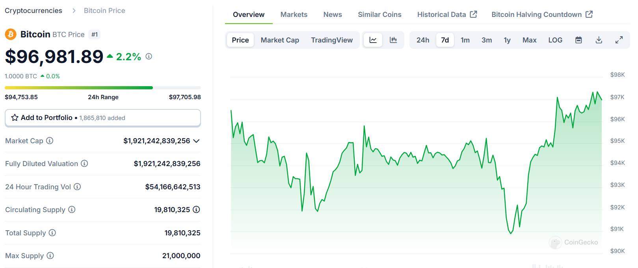Open Fully Diluted Valuation info icon

(84, 163)
